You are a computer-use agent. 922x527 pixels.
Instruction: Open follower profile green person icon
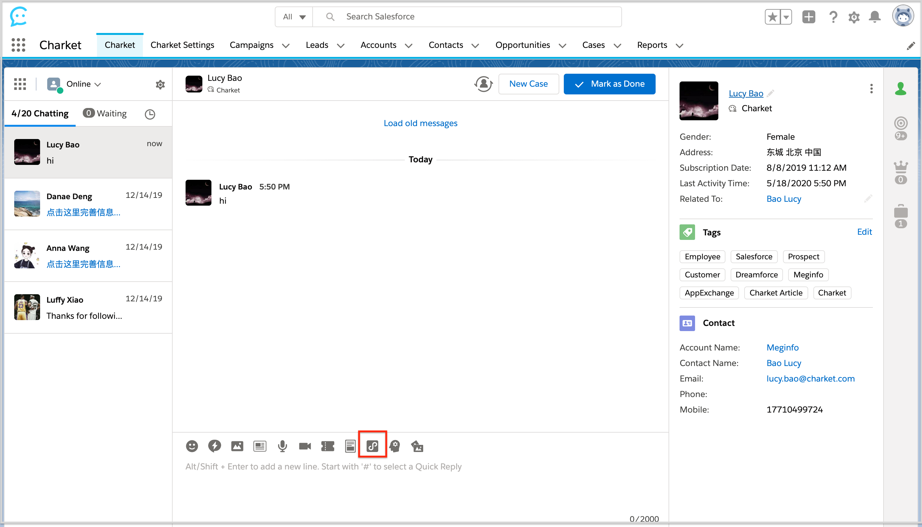(901, 89)
